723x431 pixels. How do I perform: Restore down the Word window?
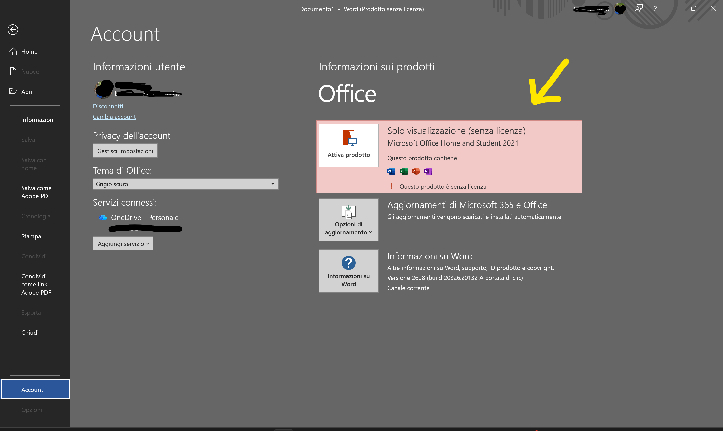[x=694, y=9]
